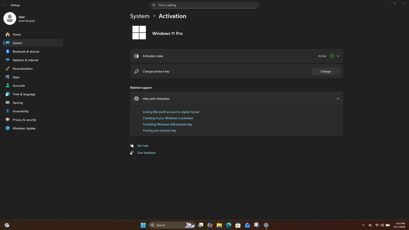
Task: Open Windows Update settings page
Action: (x=33, y=128)
